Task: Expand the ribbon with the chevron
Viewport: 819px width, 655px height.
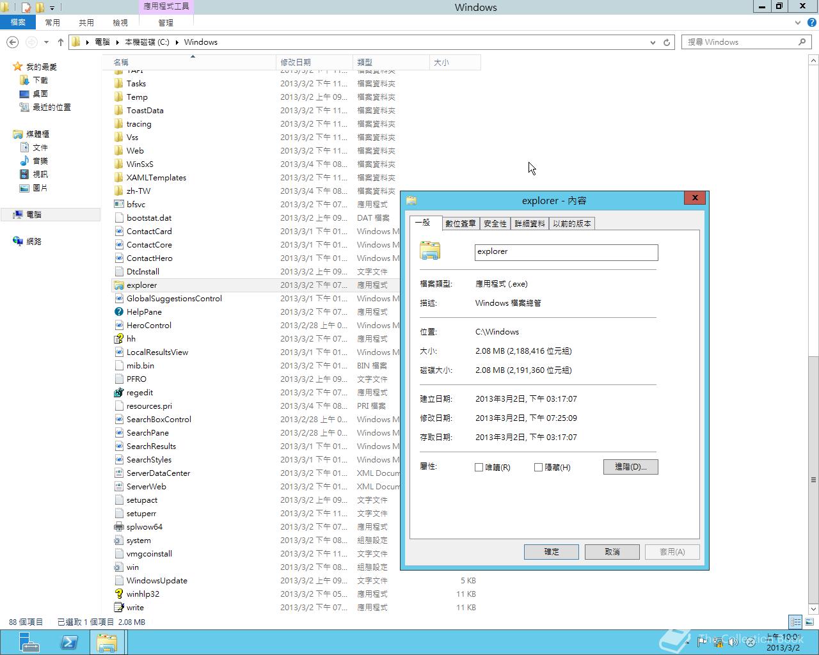Action: [x=797, y=22]
